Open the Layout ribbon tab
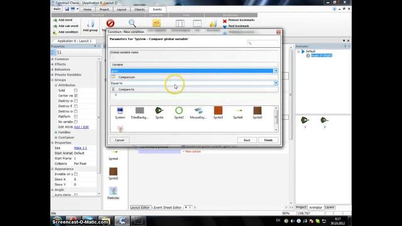 (x=121, y=9)
